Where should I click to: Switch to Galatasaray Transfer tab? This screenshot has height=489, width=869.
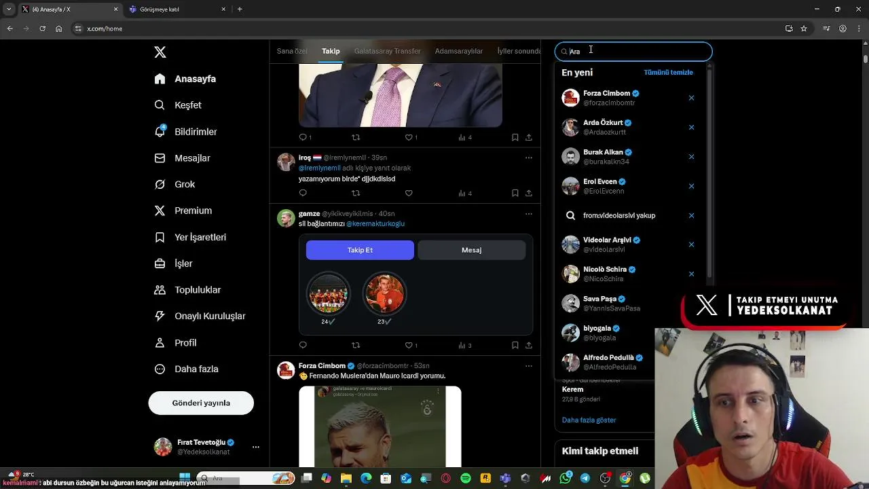click(x=387, y=51)
